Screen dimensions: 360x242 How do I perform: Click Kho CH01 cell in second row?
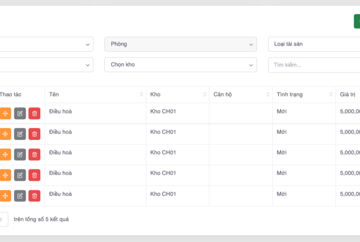click(x=163, y=132)
